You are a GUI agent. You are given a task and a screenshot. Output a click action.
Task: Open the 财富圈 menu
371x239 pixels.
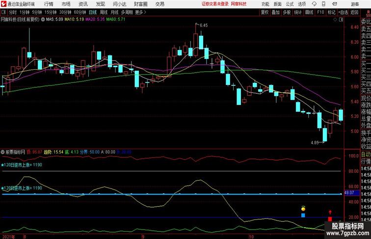tap(140, 4)
